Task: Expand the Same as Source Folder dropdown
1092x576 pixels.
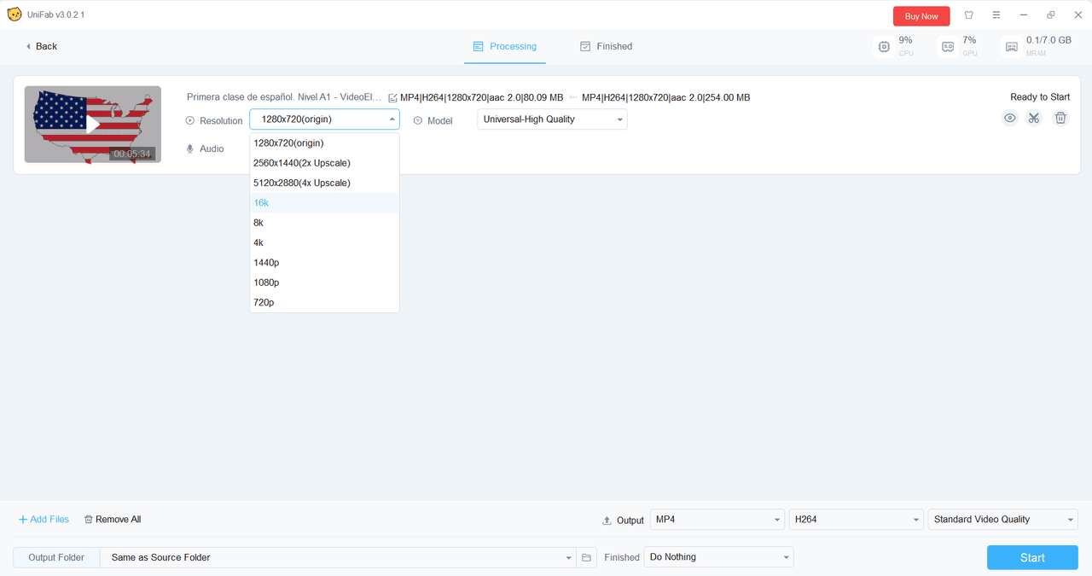Action: pyautogui.click(x=338, y=557)
